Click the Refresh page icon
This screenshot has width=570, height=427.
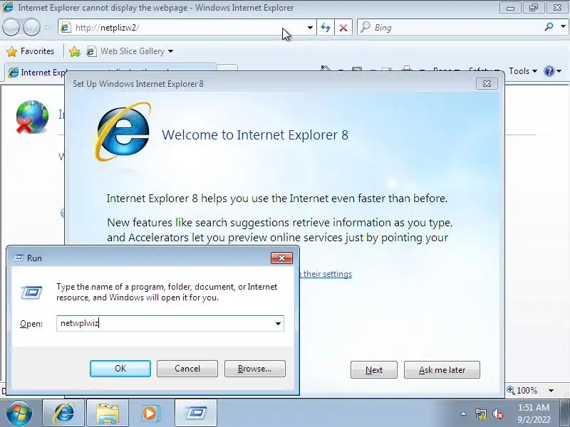(x=326, y=28)
